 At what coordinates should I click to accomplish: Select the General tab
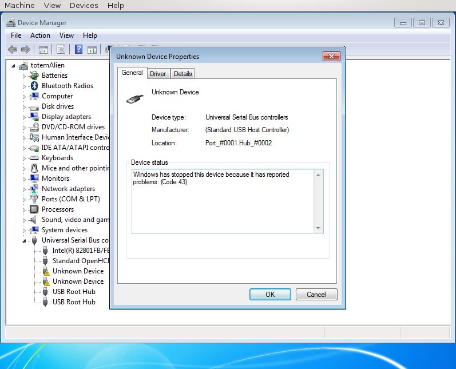(132, 73)
